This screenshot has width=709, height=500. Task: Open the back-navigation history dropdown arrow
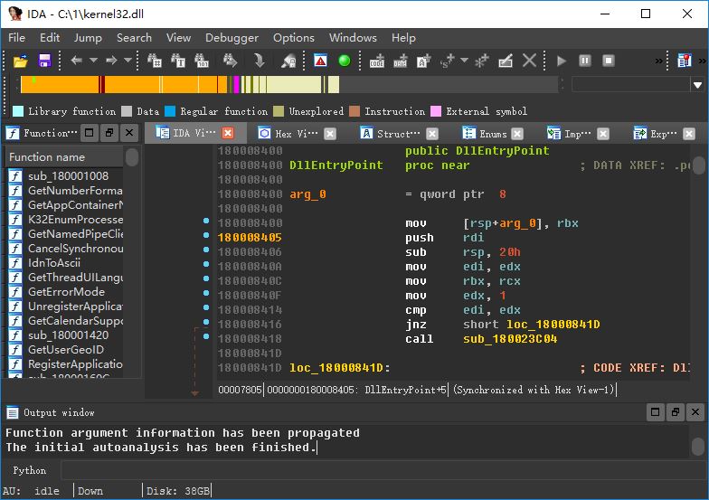(x=92, y=61)
